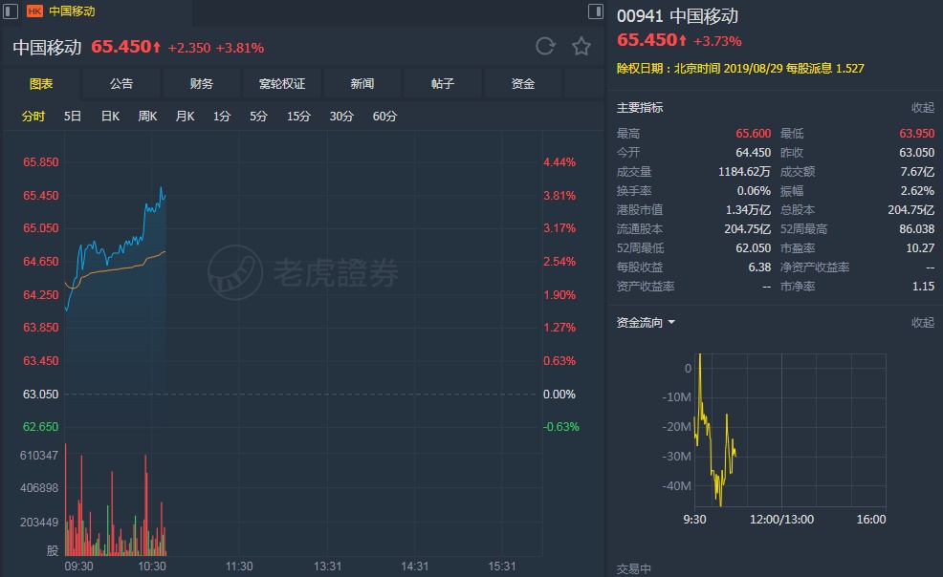943x577 pixels.
Task: Click the 中国移动 title tab
Action: click(x=72, y=11)
